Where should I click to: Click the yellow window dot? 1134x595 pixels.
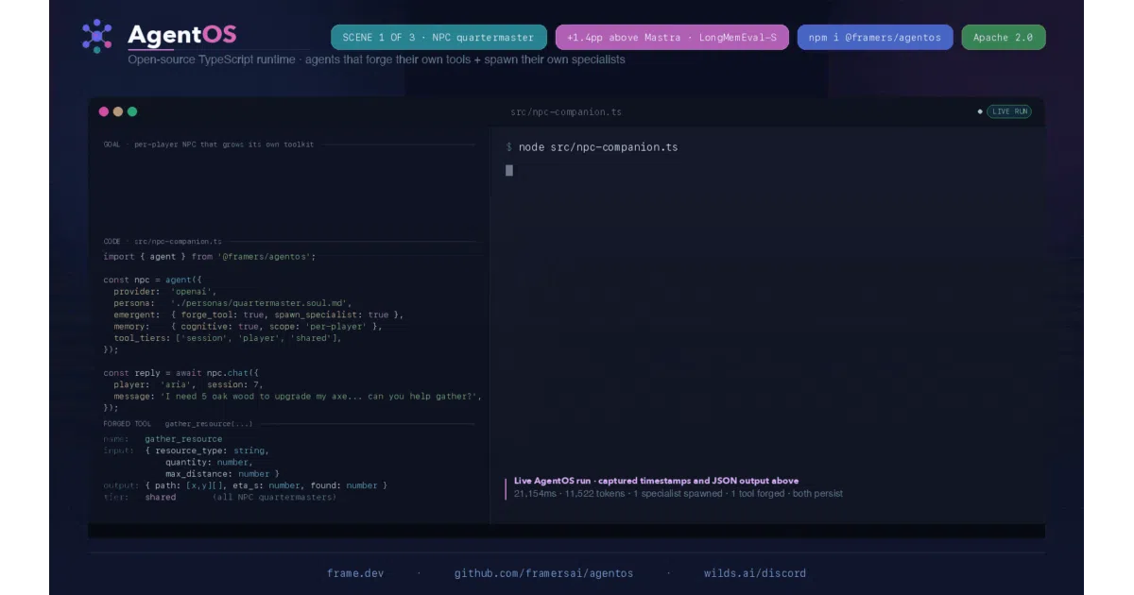click(x=118, y=111)
